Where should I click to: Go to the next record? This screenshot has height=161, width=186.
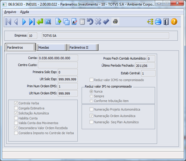(x=24, y=22)
